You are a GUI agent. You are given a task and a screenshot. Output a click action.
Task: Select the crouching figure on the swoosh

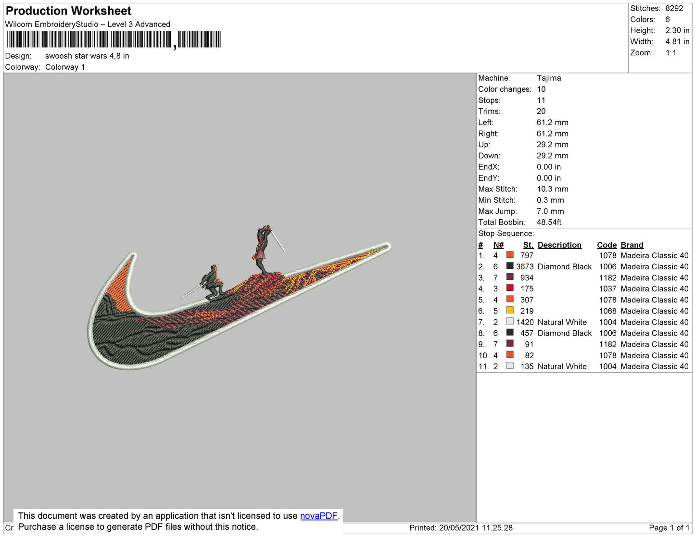click(x=212, y=283)
